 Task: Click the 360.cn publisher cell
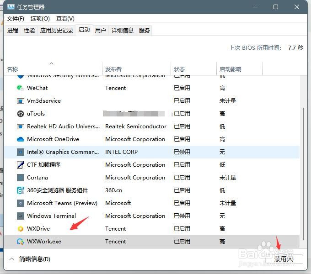[x=113, y=190]
